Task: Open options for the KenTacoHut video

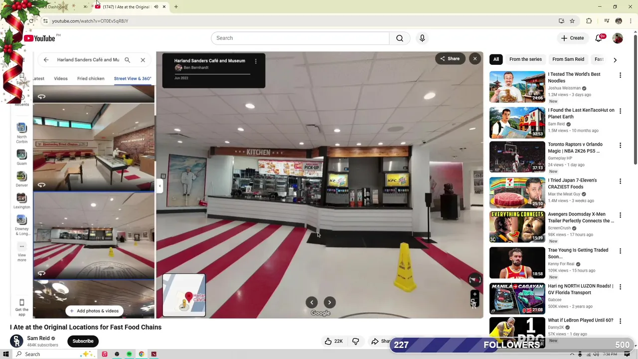Action: coord(620,111)
